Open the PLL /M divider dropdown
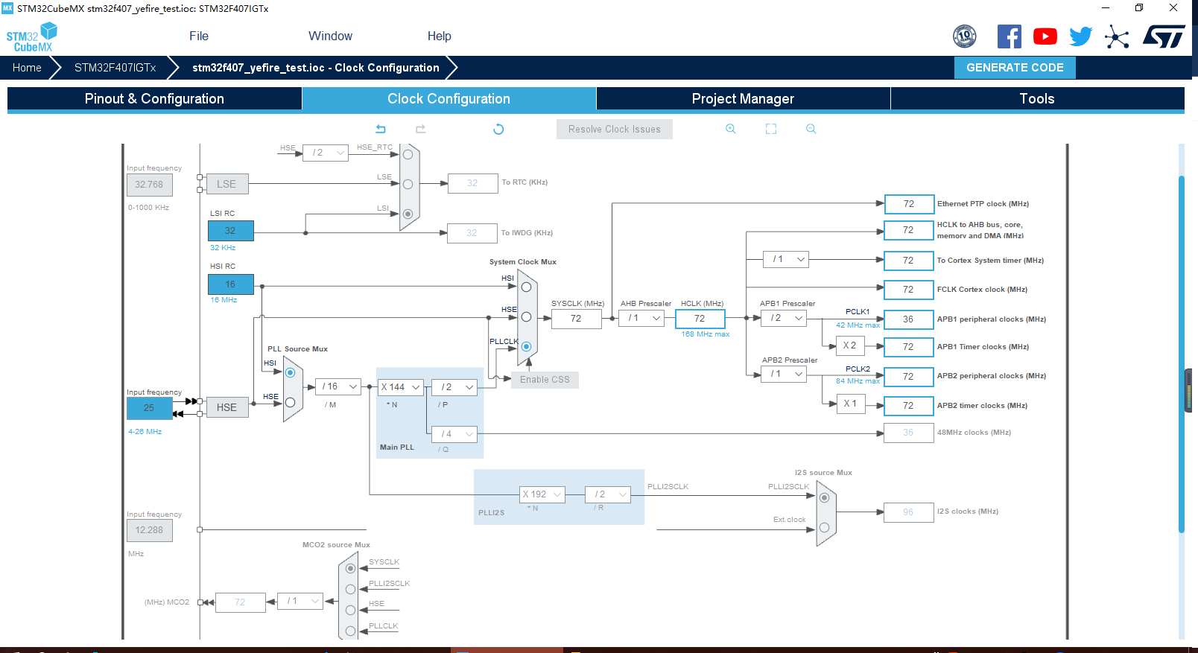The height and width of the screenshot is (653, 1198). [x=339, y=386]
